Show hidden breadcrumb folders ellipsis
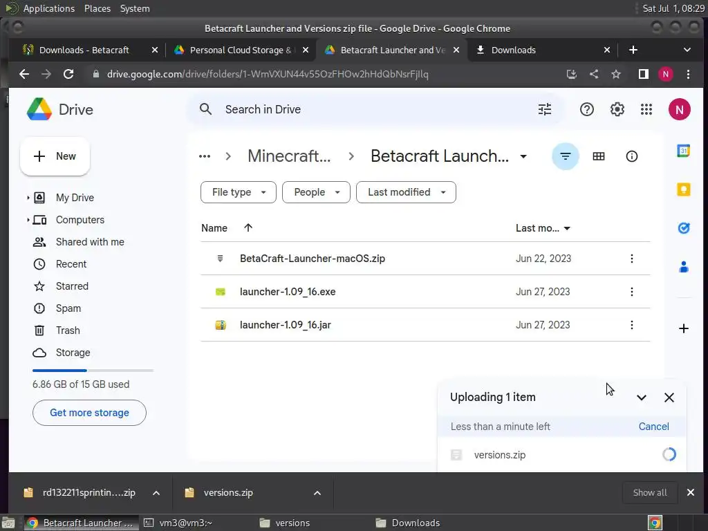Image resolution: width=708 pixels, height=531 pixels. (x=205, y=156)
